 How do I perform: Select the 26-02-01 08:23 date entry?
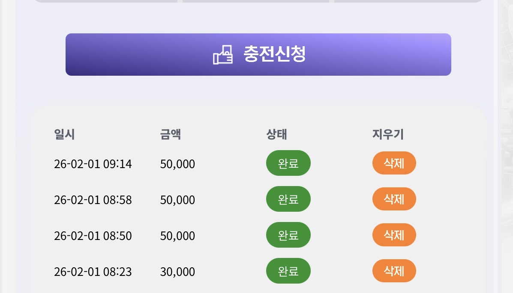[93, 272]
